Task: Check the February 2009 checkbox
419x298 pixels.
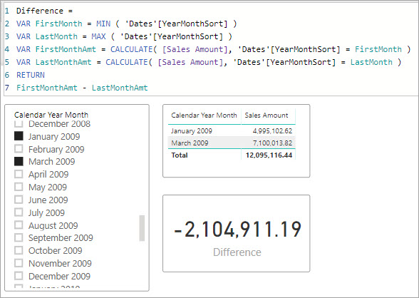Action: (x=19, y=149)
